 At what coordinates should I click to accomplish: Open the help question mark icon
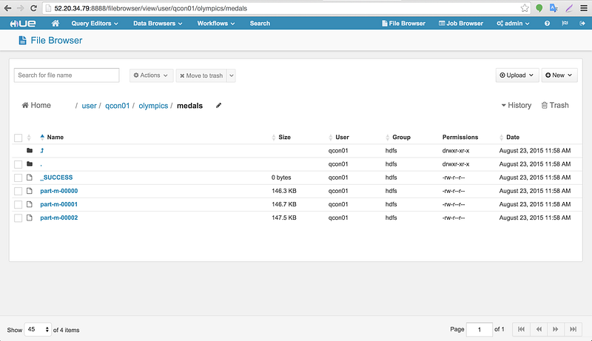coord(547,24)
